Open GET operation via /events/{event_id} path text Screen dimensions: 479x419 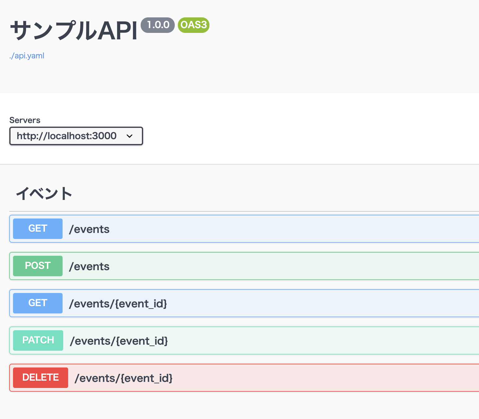118,304
